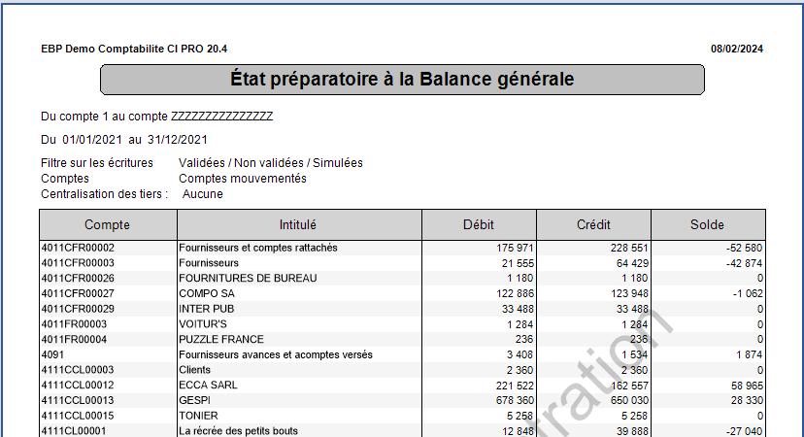Select account cell 4011CFR00027
This screenshot has height=437, width=804.
[x=78, y=293]
